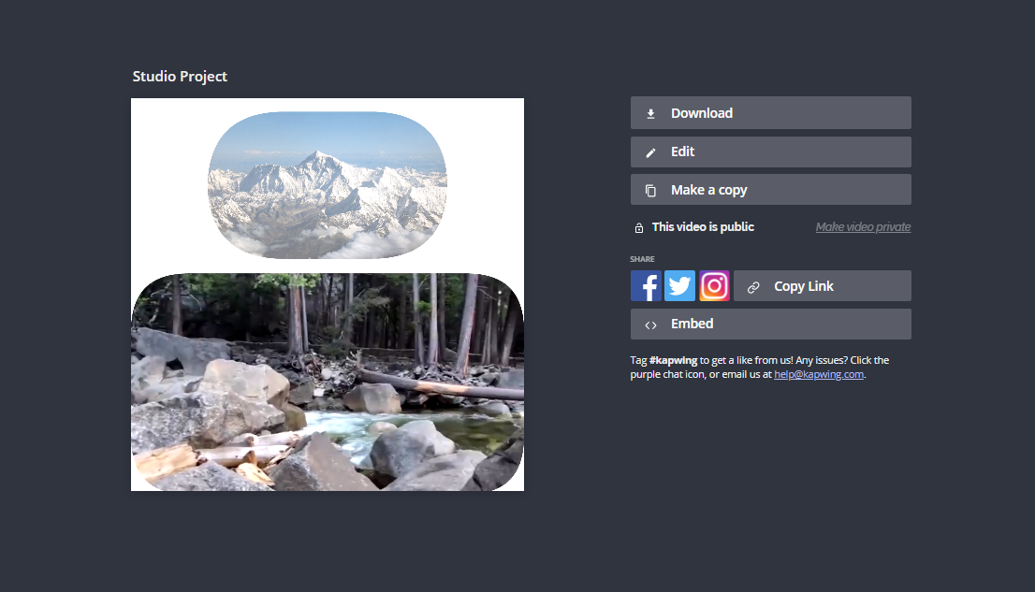Click the mountain image in the preview

328,185
